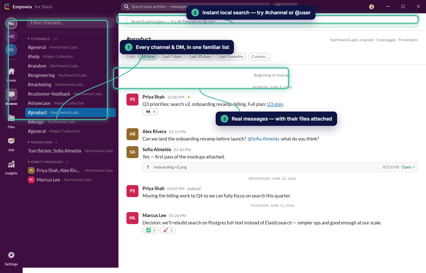Open the #design channel

[x=71, y=122]
